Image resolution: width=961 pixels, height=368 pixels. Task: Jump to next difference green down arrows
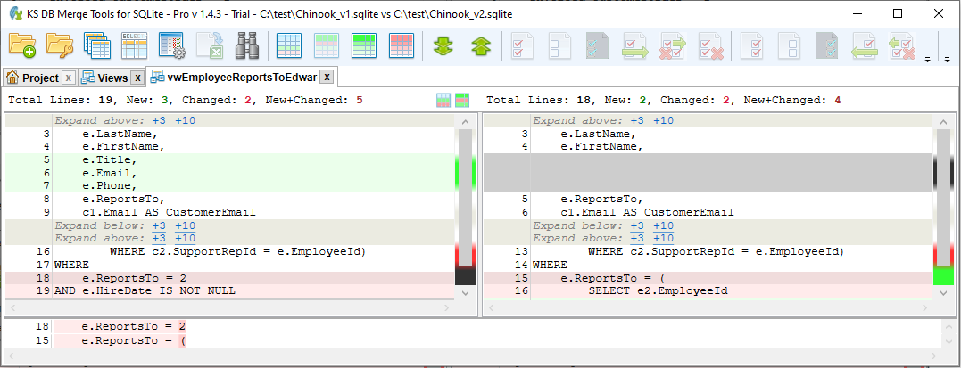coord(443,46)
